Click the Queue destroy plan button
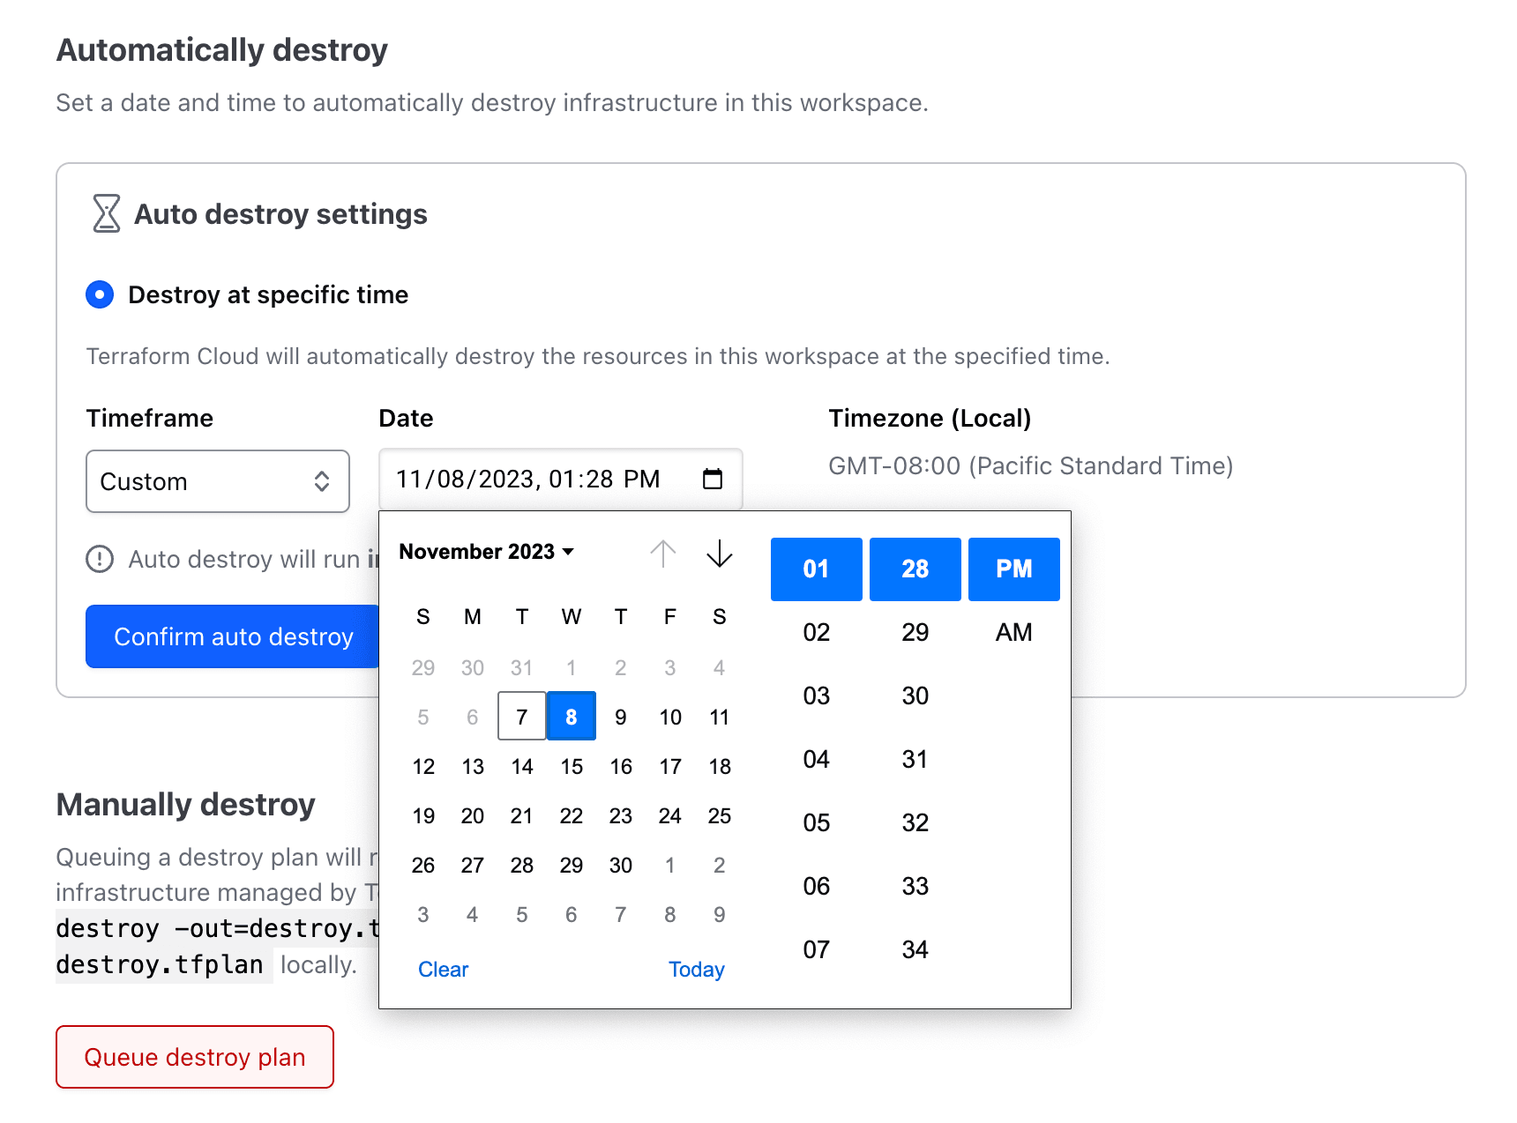The image size is (1517, 1123). coord(195,1057)
